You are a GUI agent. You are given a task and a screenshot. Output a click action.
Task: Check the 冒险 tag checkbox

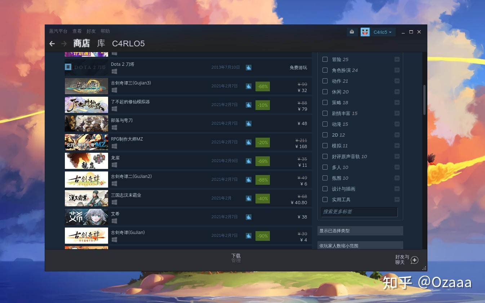pos(325,59)
